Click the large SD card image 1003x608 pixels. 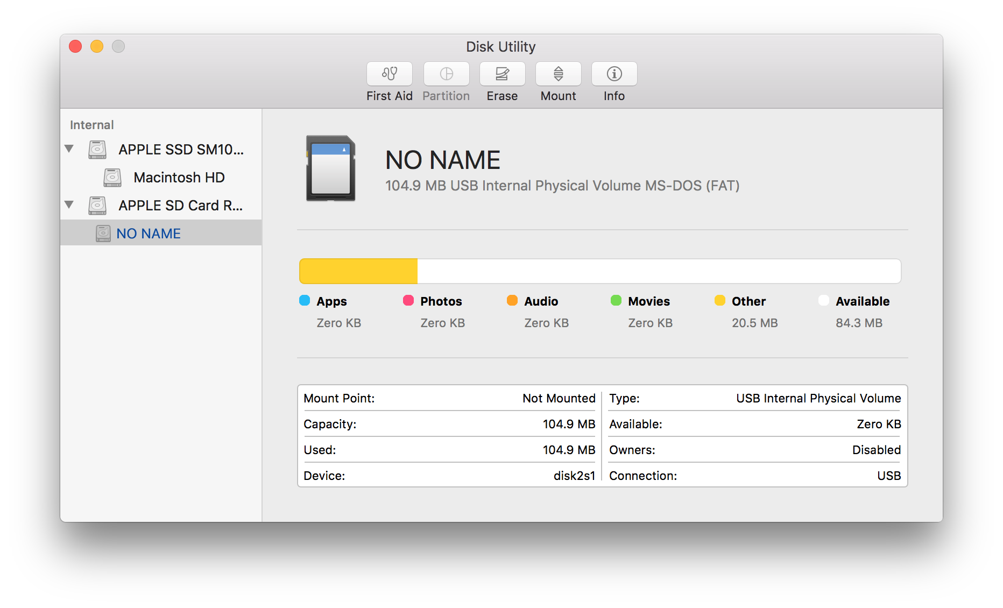(330, 168)
